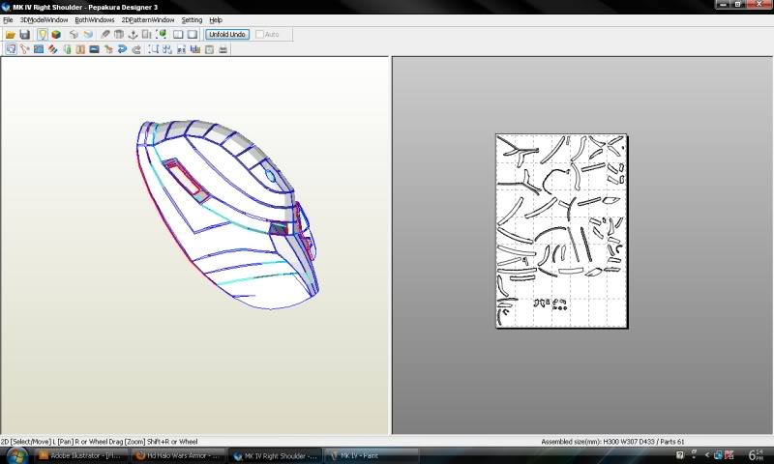Open the Setting menu

click(x=192, y=19)
